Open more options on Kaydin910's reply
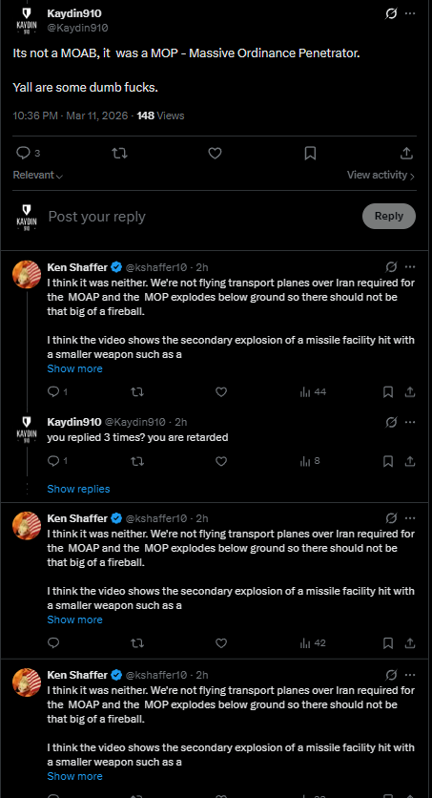 (410, 422)
